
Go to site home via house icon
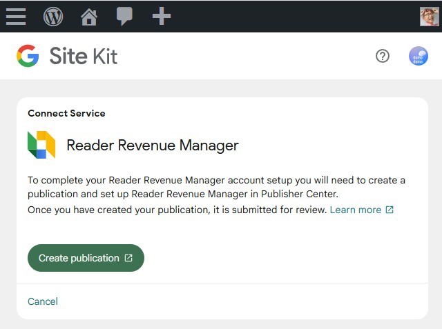pyautogui.click(x=89, y=17)
